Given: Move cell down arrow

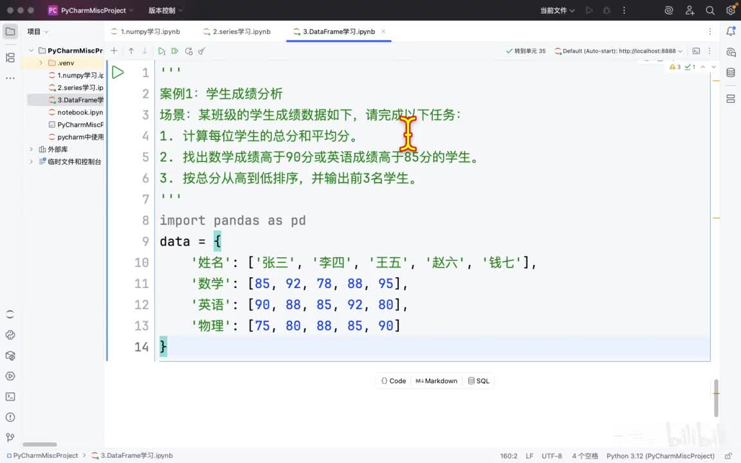Looking at the screenshot, I should pos(145,51).
